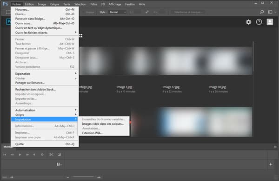Expand the Scripts submenu

(45, 115)
